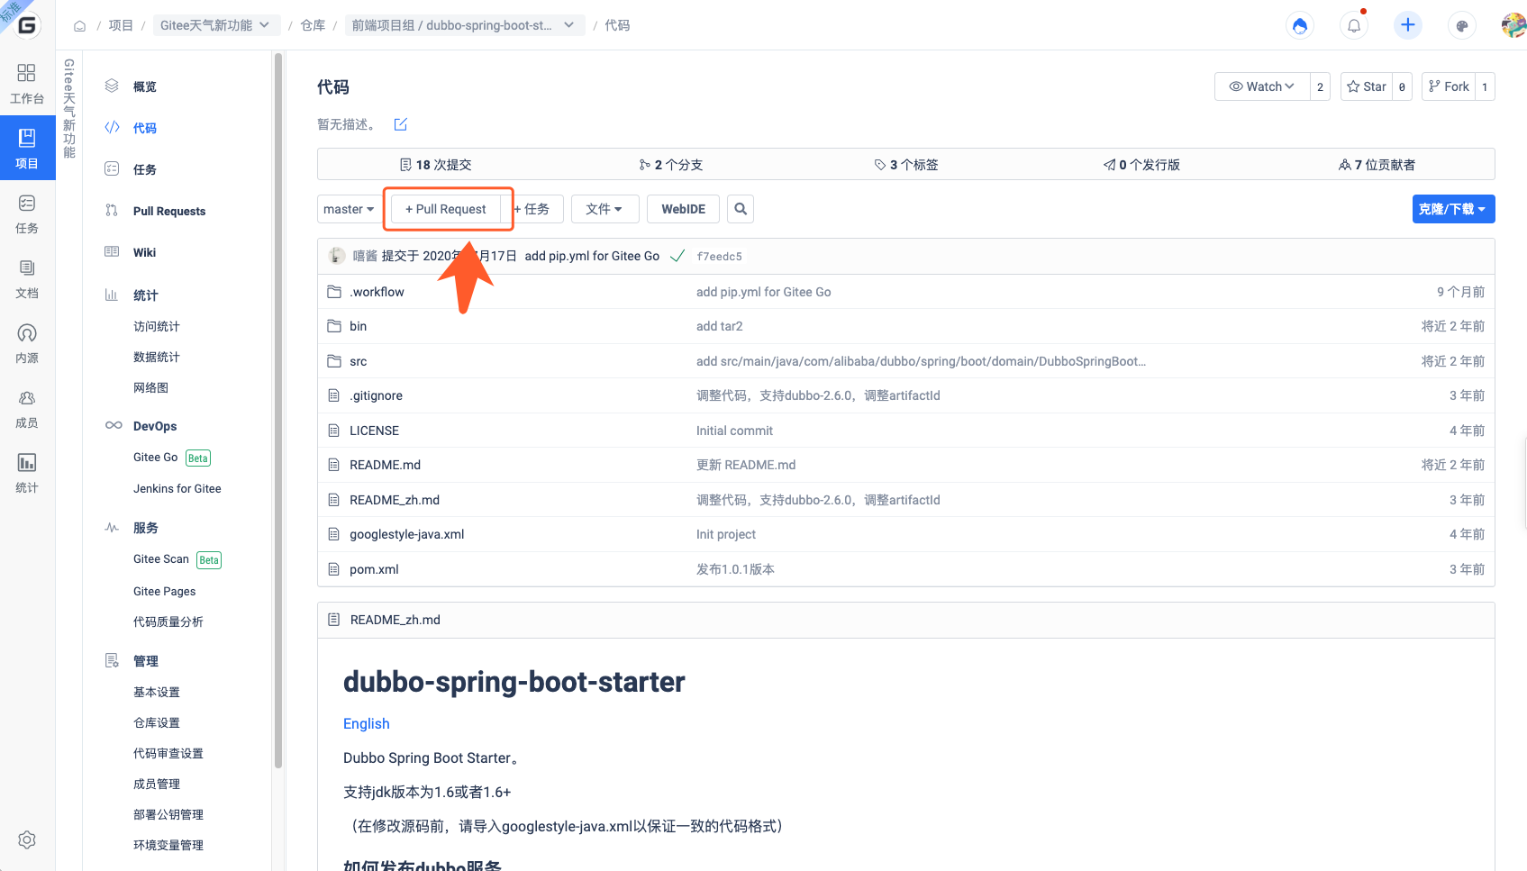Image resolution: width=1527 pixels, height=871 pixels.
Task: Open pom.xml file
Action: coord(375,569)
